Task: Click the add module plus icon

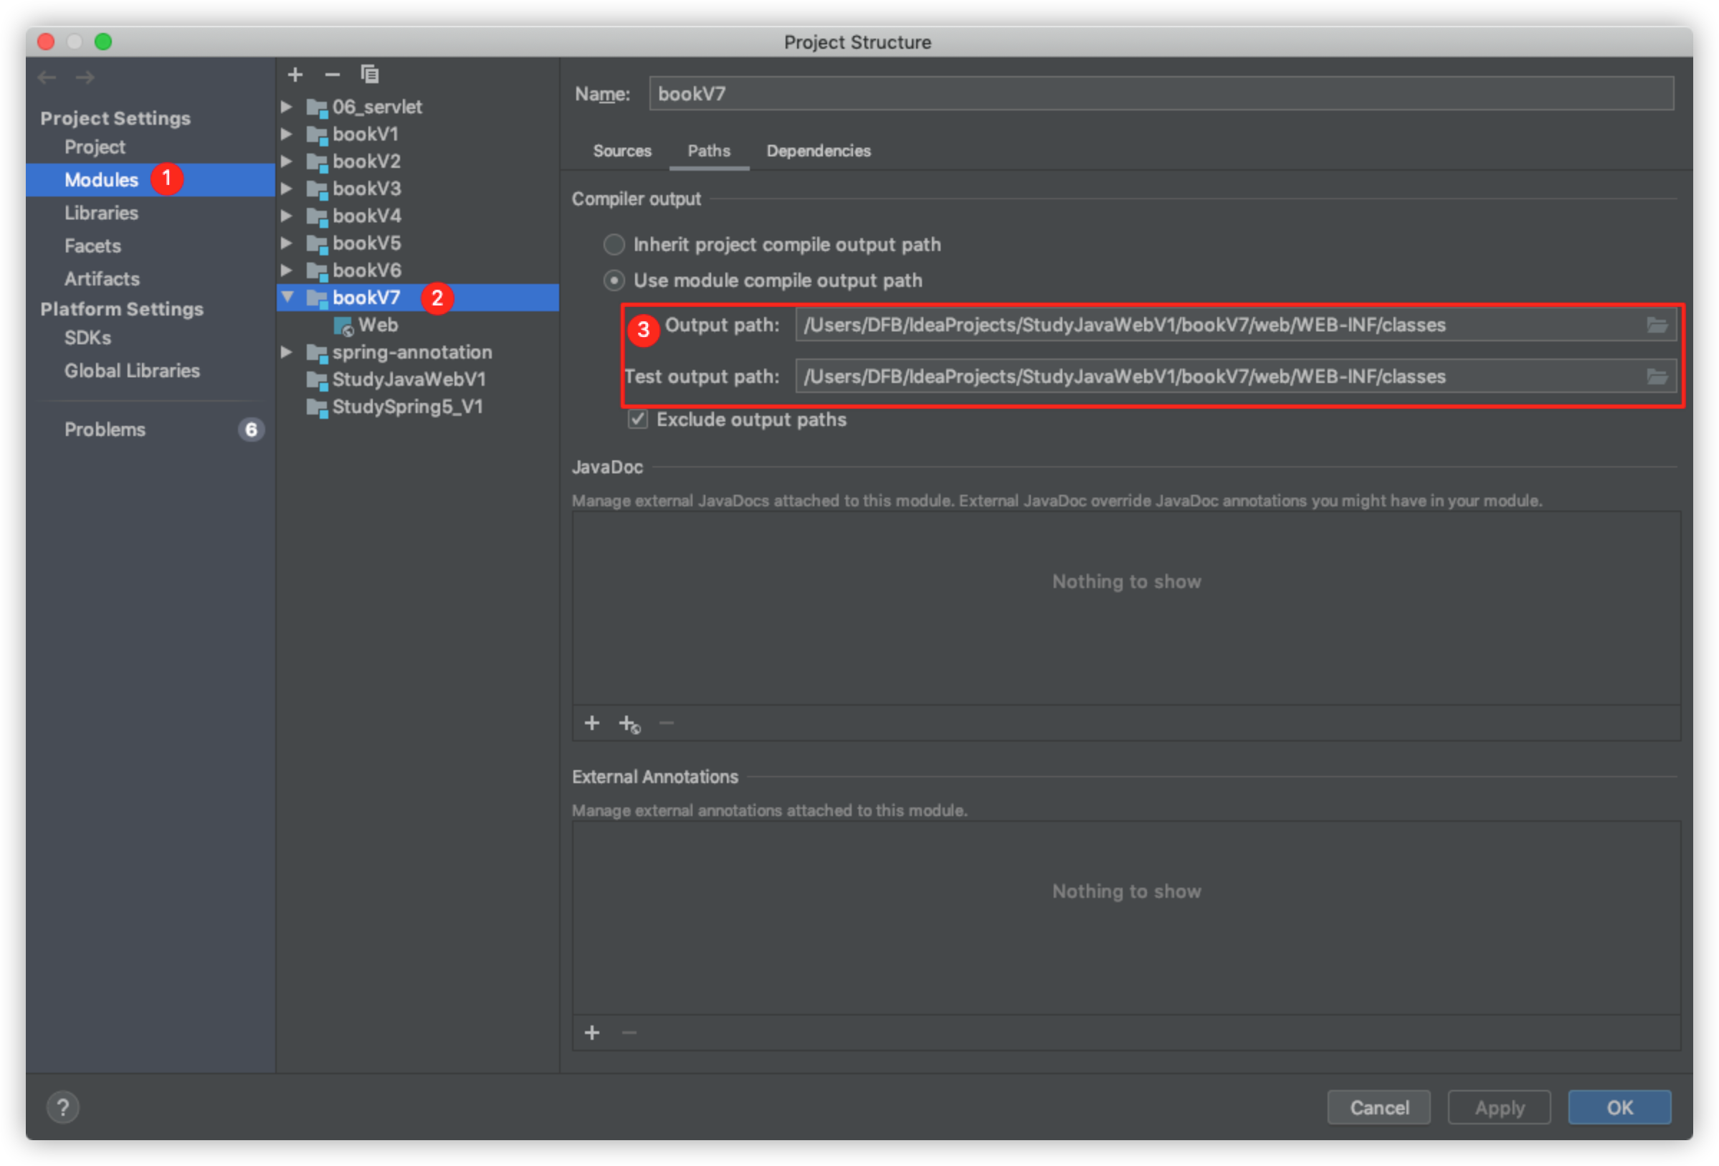Action: [x=295, y=75]
